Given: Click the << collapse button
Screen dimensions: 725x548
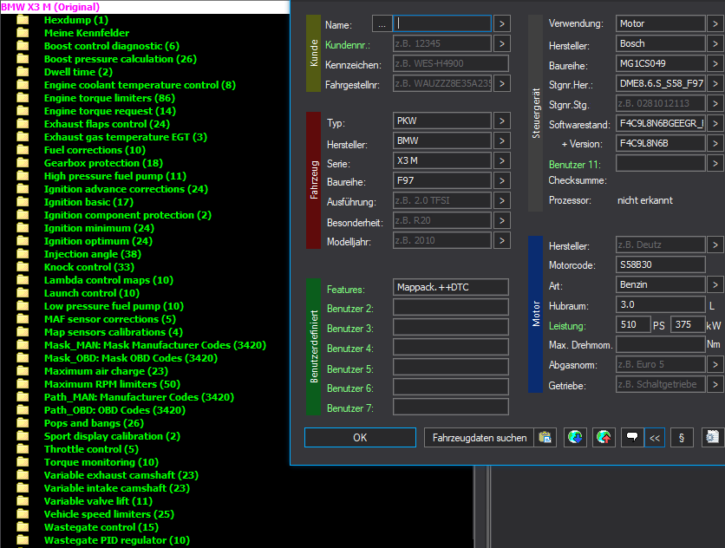Looking at the screenshot, I should tap(655, 438).
